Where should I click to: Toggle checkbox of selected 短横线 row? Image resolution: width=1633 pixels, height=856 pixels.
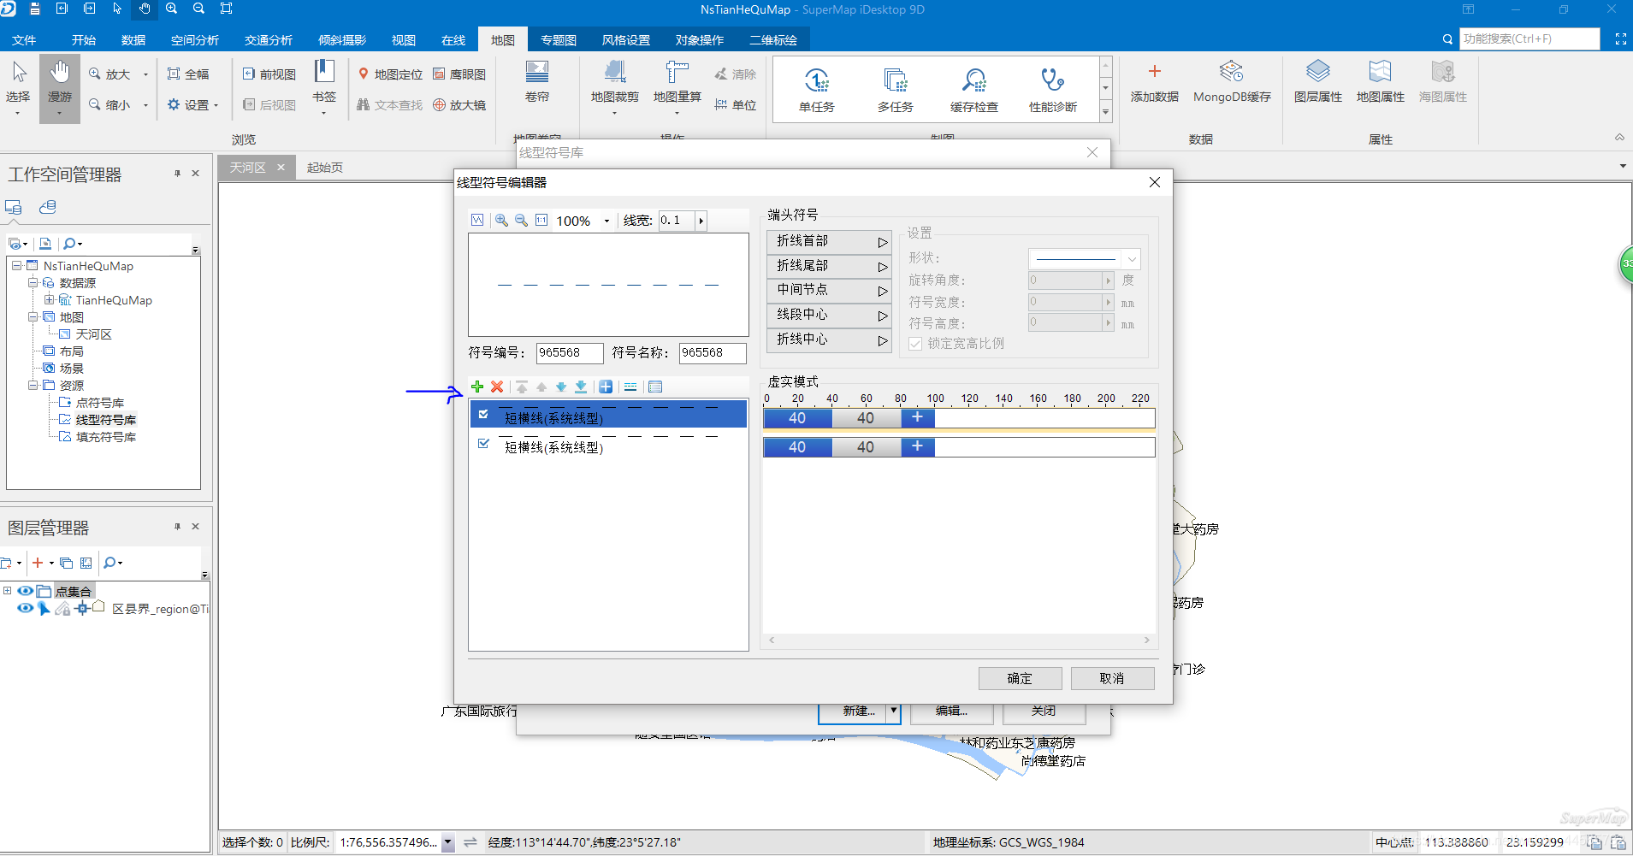tap(483, 414)
